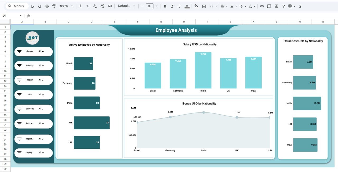Open the fill color picker

pyautogui.click(x=196, y=6)
